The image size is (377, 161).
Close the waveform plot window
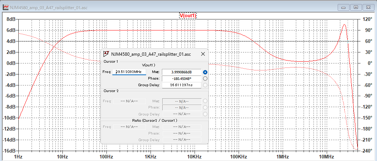pos(368,7)
